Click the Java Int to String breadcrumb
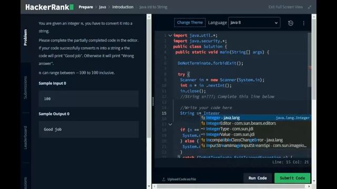337x189 pixels. (x=153, y=7)
